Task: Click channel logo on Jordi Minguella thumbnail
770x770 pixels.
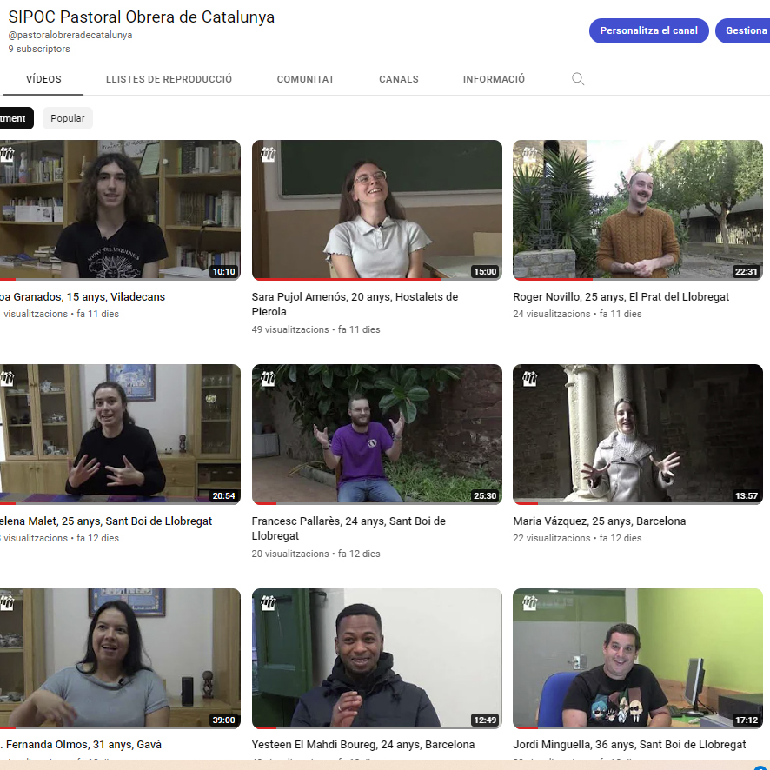Action: [529, 604]
